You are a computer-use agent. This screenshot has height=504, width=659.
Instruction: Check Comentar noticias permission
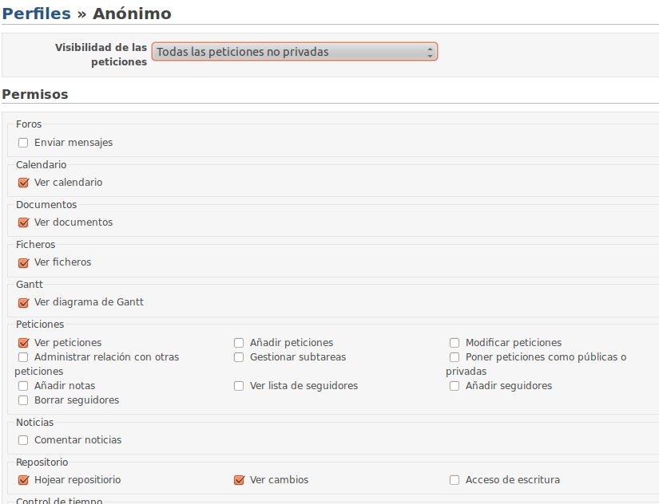23,439
